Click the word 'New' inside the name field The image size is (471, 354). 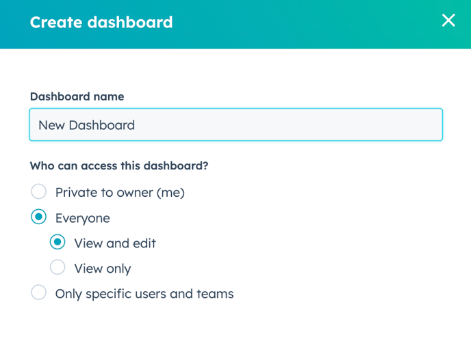click(x=51, y=125)
